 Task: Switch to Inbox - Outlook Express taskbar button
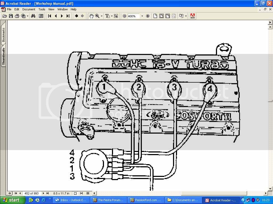(x=71, y=200)
